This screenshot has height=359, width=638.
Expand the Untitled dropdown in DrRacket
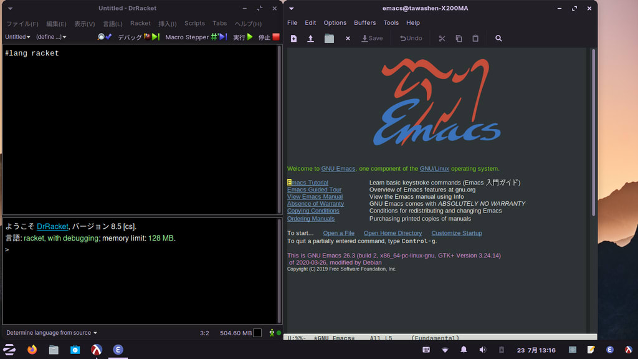(x=17, y=37)
